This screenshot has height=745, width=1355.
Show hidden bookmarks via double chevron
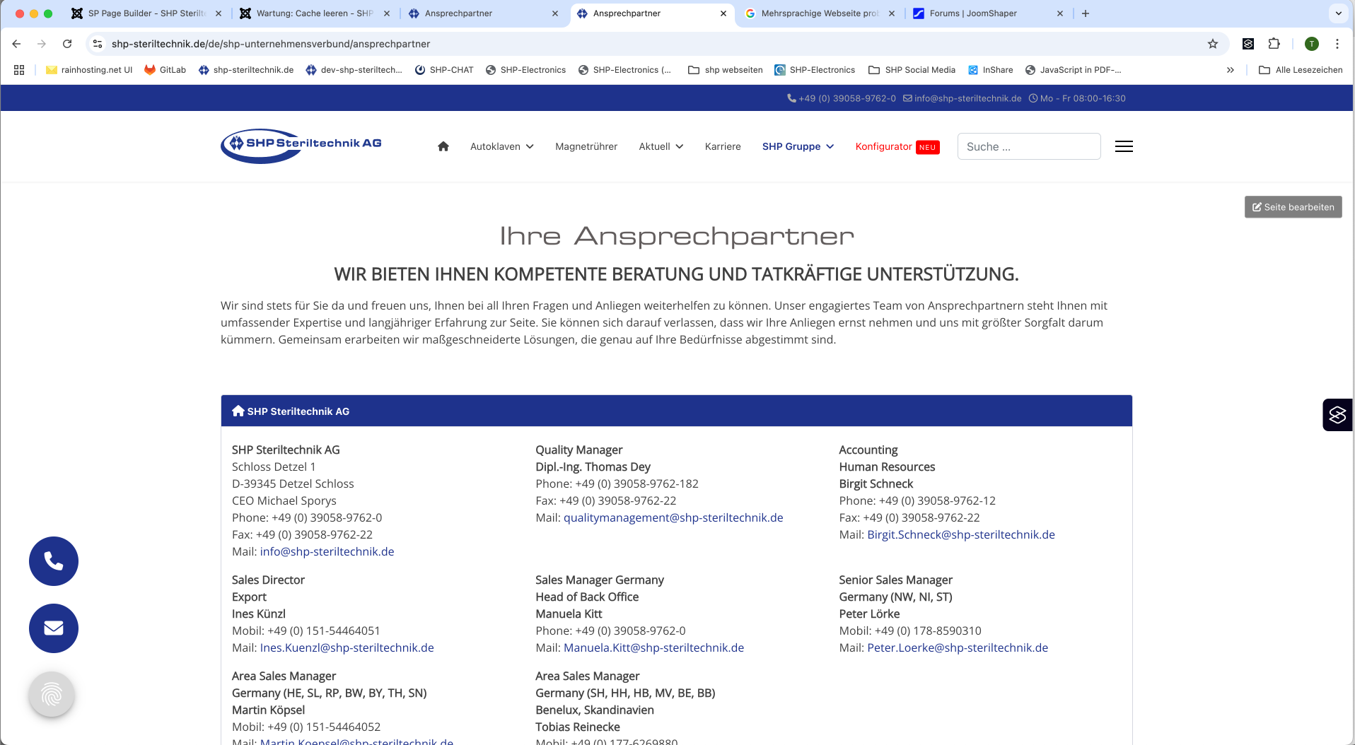[x=1231, y=70]
